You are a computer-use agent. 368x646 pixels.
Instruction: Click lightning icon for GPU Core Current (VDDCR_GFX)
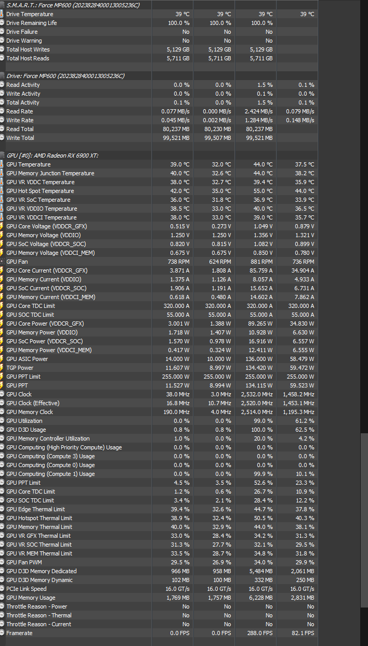click(2, 270)
